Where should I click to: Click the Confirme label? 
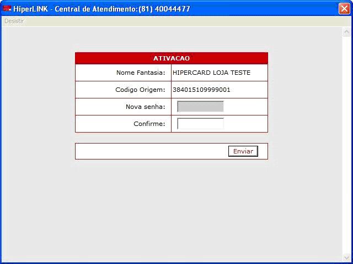pos(149,124)
